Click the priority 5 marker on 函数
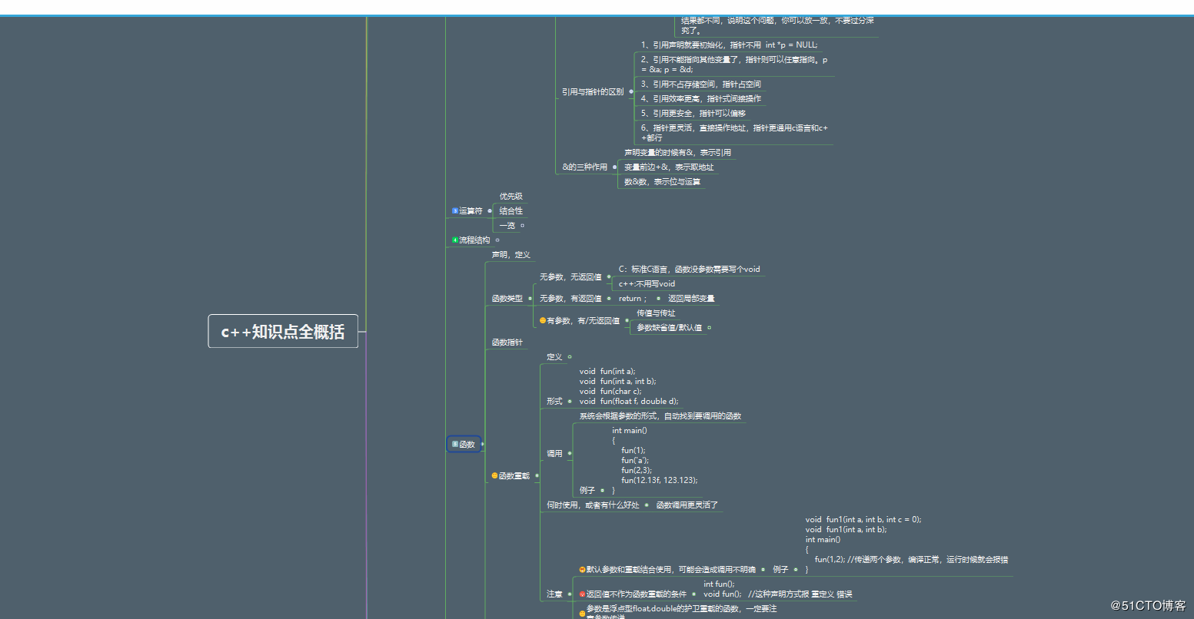 (x=455, y=444)
